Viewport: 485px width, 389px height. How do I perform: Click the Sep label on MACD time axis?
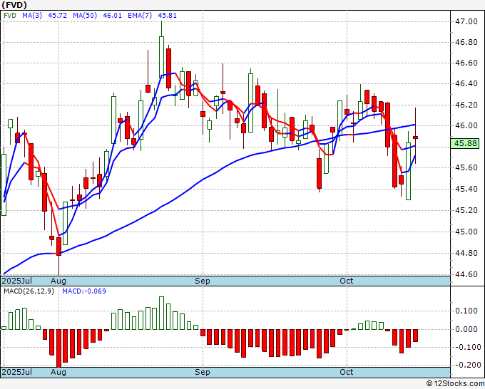(x=203, y=373)
